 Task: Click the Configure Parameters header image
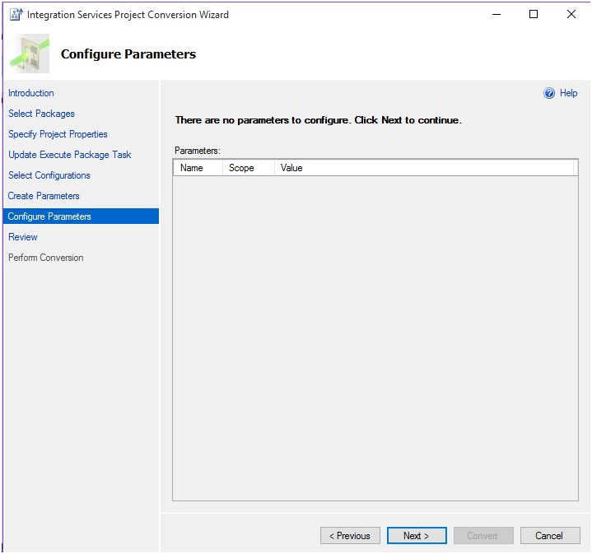(x=30, y=54)
